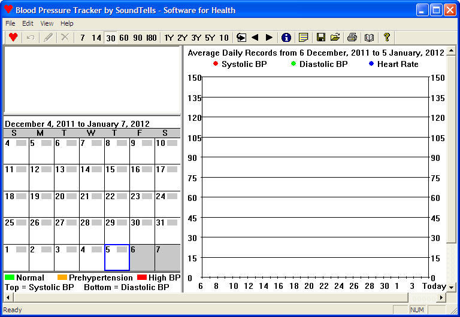Select the 60 day view button

coord(124,38)
